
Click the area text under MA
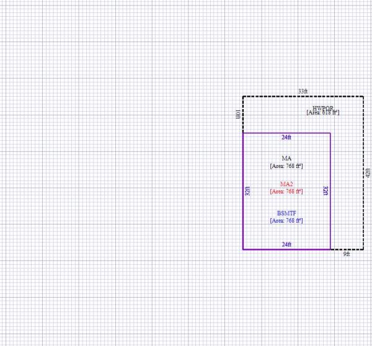[286, 166]
